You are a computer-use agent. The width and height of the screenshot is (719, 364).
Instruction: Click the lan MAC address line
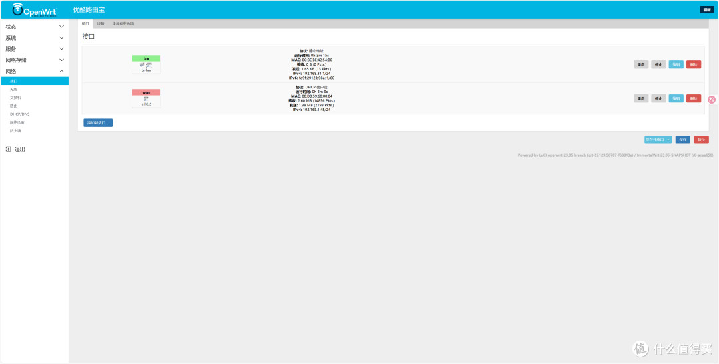(312, 60)
